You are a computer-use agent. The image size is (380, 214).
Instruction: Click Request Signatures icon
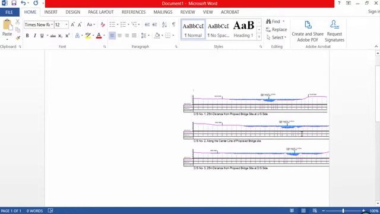point(334,31)
